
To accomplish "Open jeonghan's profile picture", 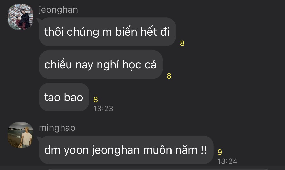I will coord(21,17).
